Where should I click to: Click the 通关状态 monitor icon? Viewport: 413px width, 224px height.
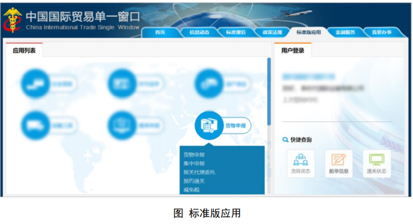[376, 160]
